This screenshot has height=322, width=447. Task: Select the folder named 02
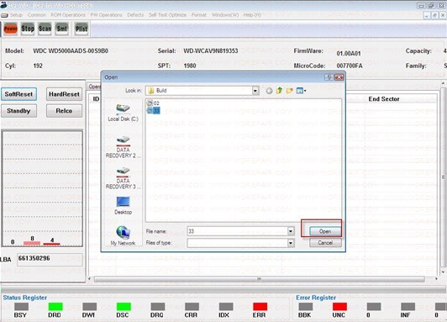(153, 103)
